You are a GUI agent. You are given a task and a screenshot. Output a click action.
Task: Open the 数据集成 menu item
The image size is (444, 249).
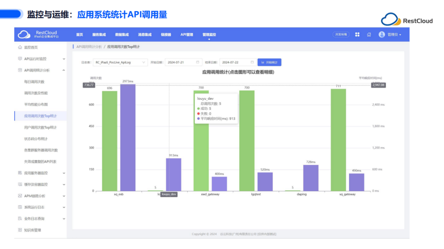122,34
